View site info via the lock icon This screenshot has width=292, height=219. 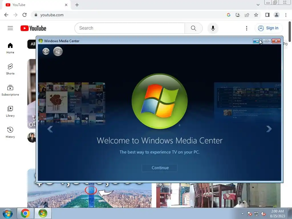pyautogui.click(x=36, y=15)
